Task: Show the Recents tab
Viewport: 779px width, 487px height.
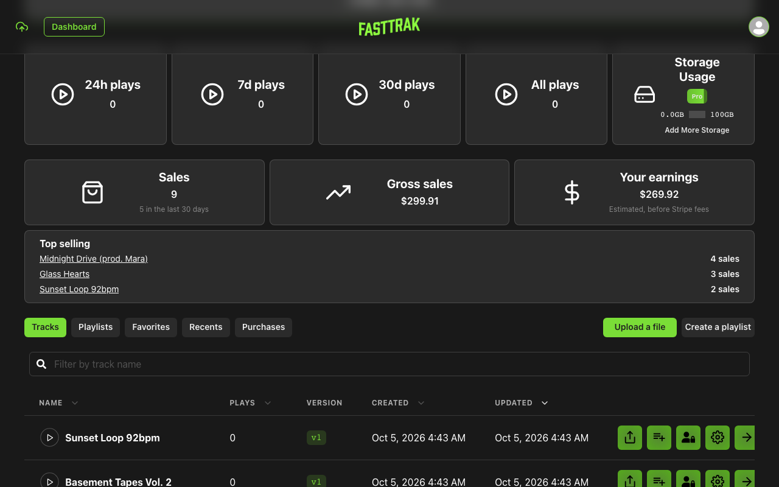Action: coord(206,327)
